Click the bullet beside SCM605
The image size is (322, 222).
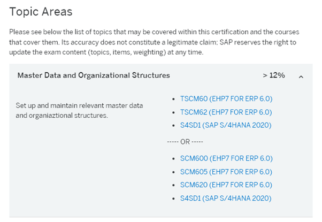click(x=174, y=172)
